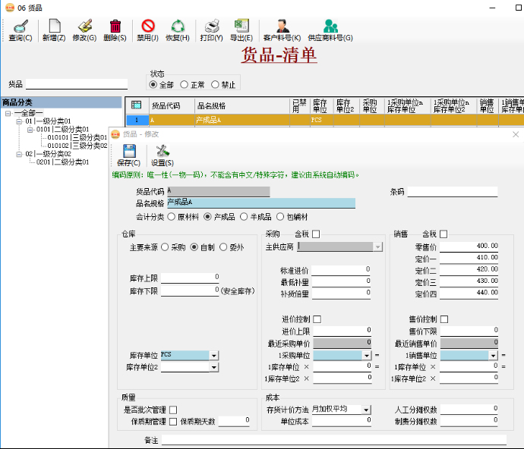This screenshot has height=449, width=524.
Task: Click the 查询 search toolbar icon
Action: click(x=21, y=27)
